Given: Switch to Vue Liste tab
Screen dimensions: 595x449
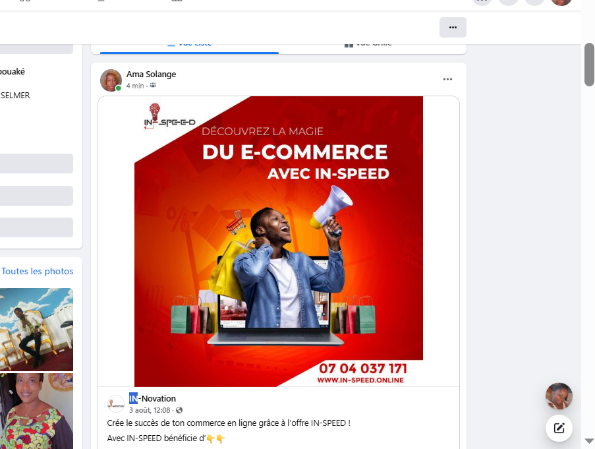Looking at the screenshot, I should point(189,45).
